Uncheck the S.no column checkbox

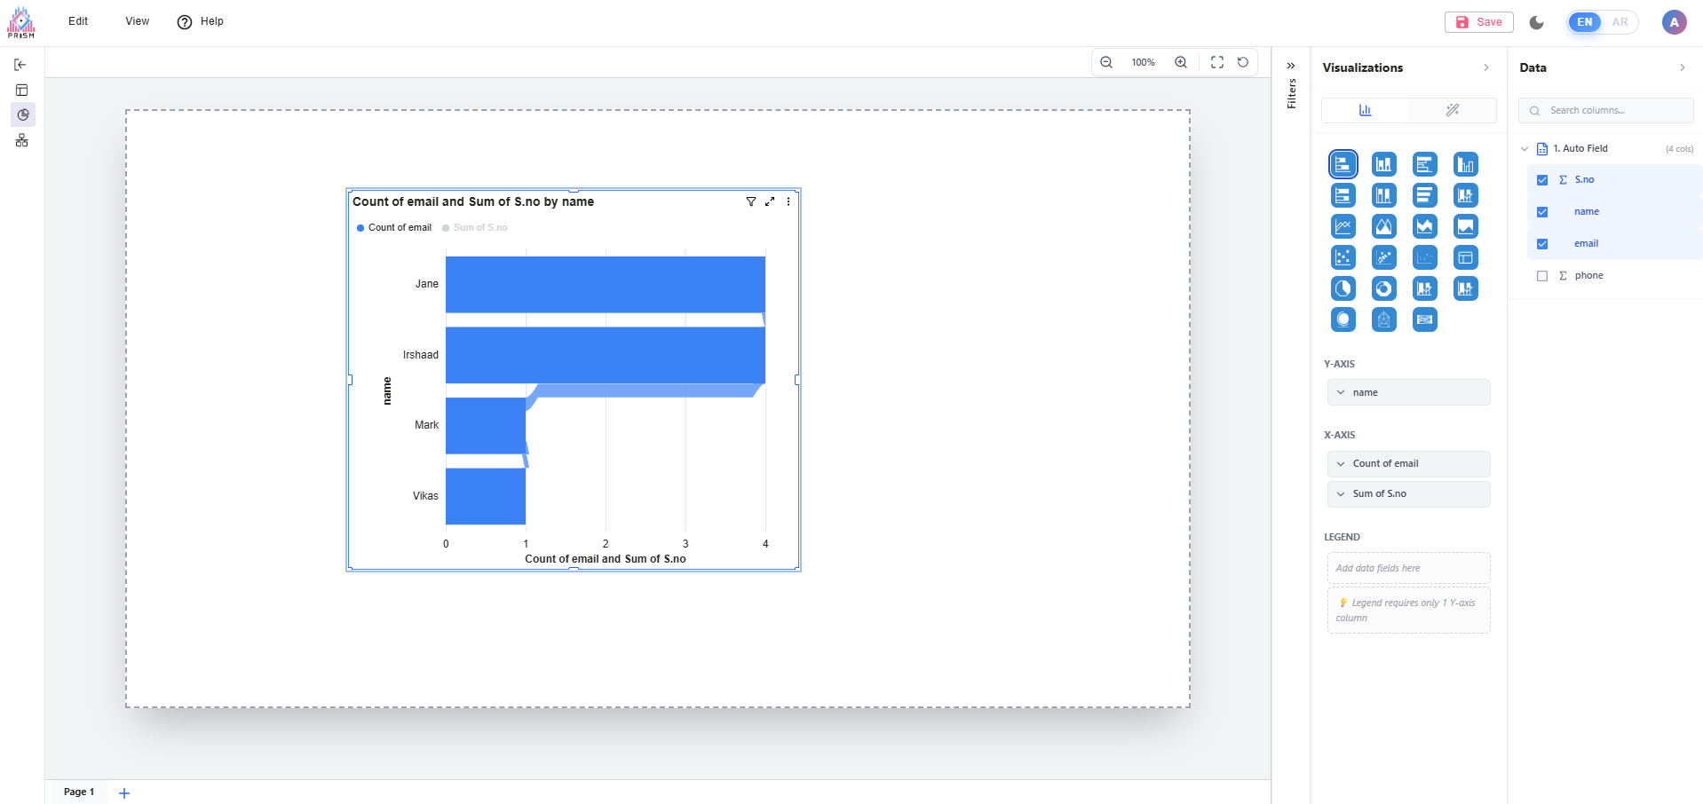[1542, 180]
